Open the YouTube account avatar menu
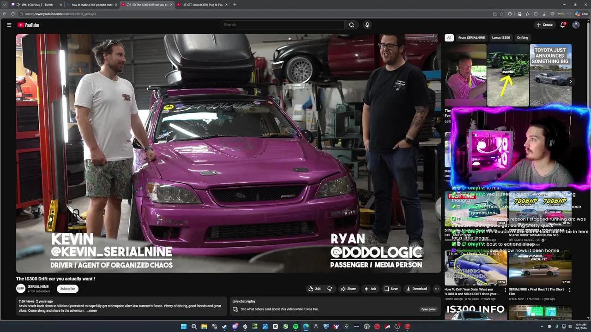 [576, 25]
